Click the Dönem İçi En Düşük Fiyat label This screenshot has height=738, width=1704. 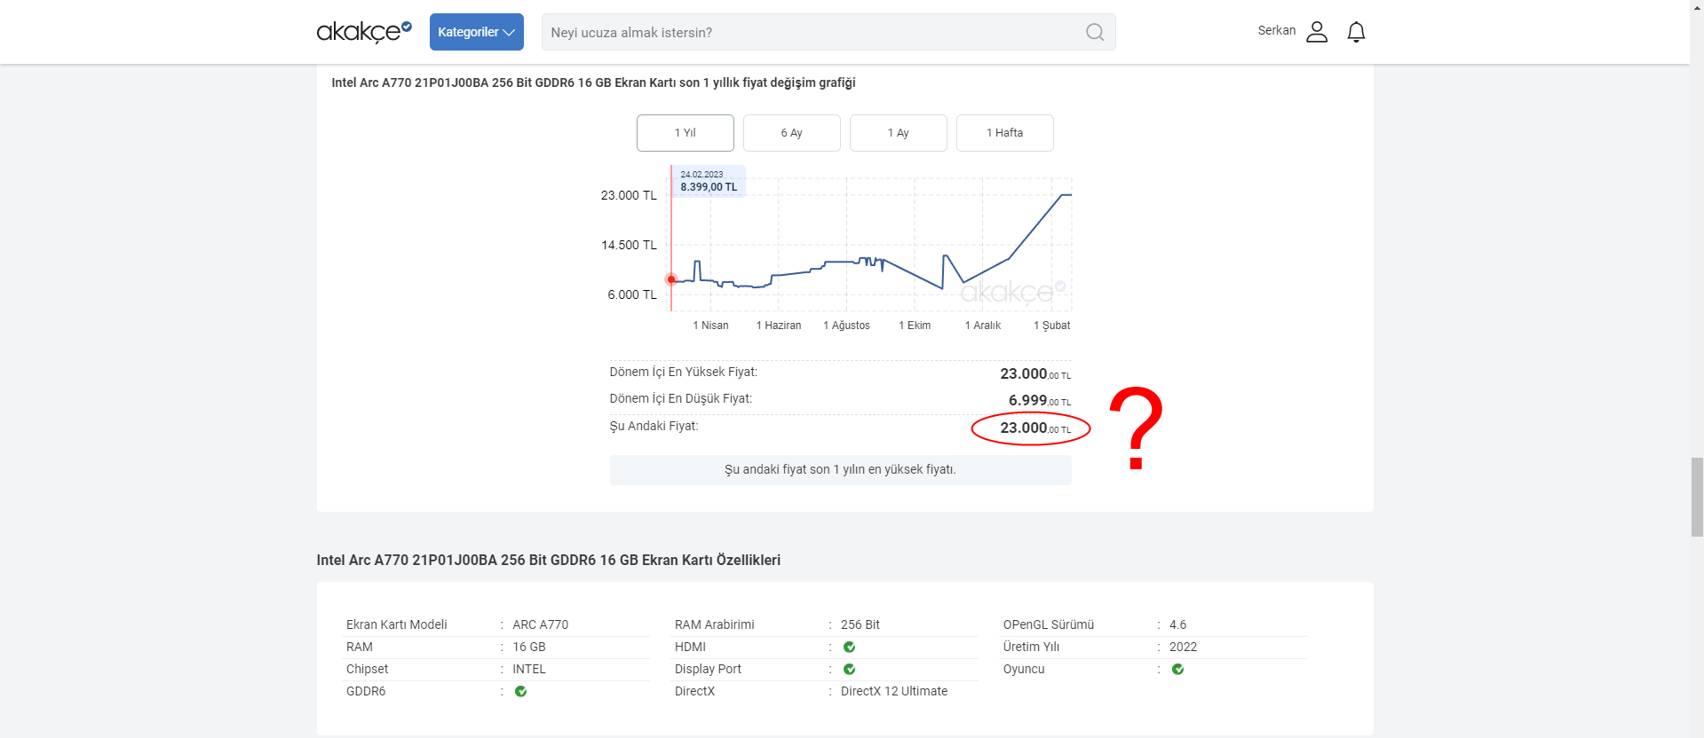pos(681,398)
